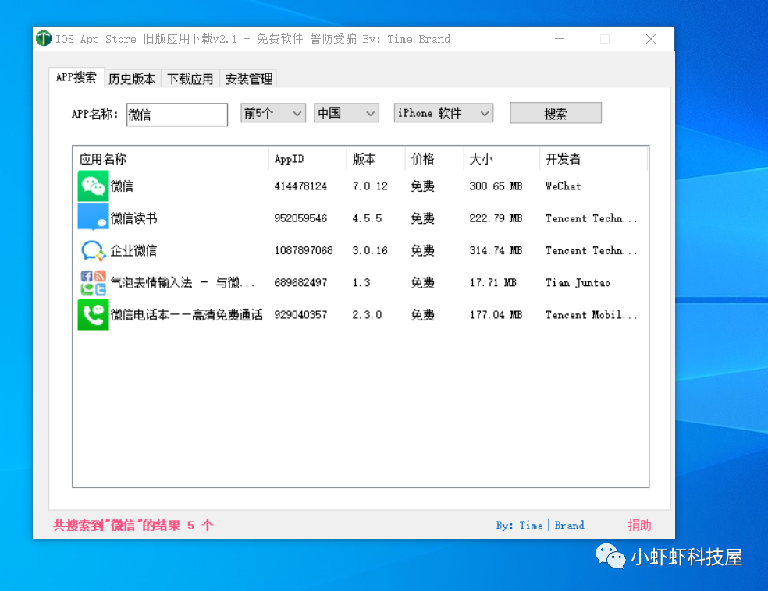This screenshot has height=591, width=768.
Task: Click the 气泡表情输入法 app icon
Action: (x=93, y=282)
